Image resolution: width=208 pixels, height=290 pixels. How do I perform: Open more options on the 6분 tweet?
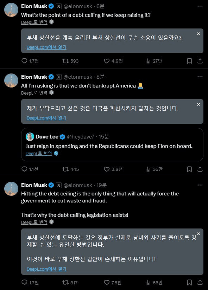click(200, 6)
